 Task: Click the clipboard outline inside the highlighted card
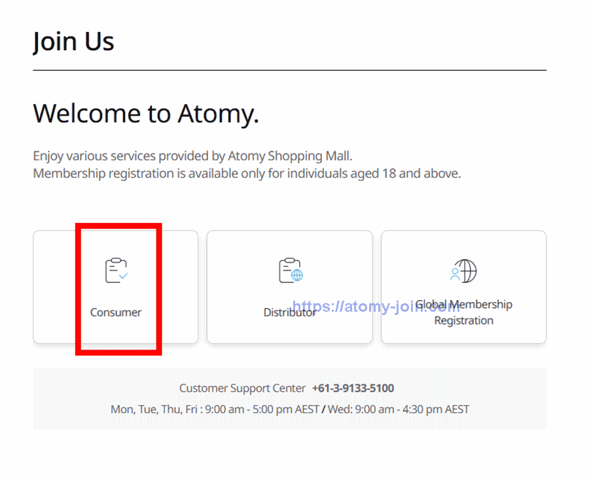click(115, 268)
